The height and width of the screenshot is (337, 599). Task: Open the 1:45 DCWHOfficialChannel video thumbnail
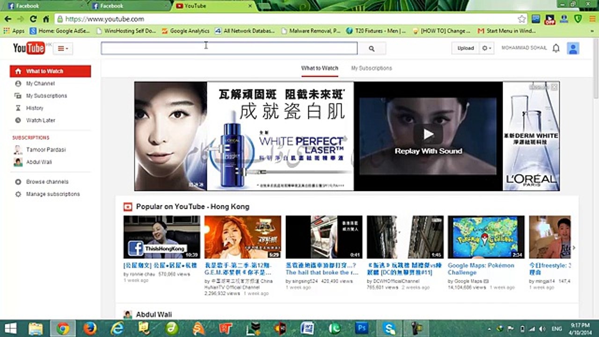pyautogui.click(x=405, y=237)
